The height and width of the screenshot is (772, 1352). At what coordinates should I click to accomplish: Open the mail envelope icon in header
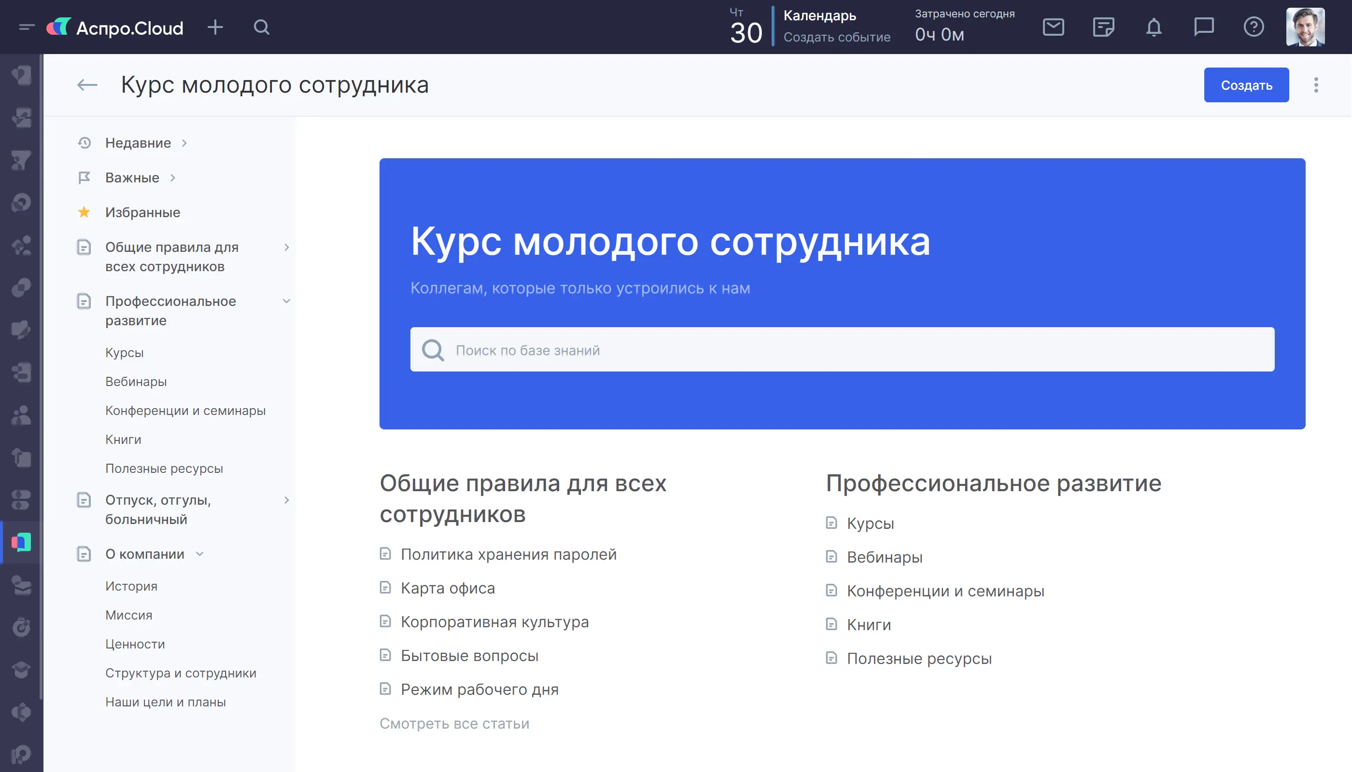1053,27
